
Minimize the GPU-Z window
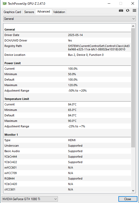point(109,3)
